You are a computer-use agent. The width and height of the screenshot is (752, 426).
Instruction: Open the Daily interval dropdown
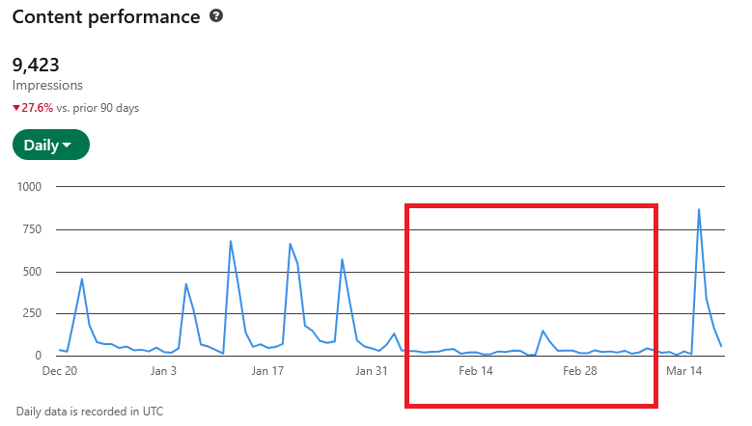[x=51, y=145]
